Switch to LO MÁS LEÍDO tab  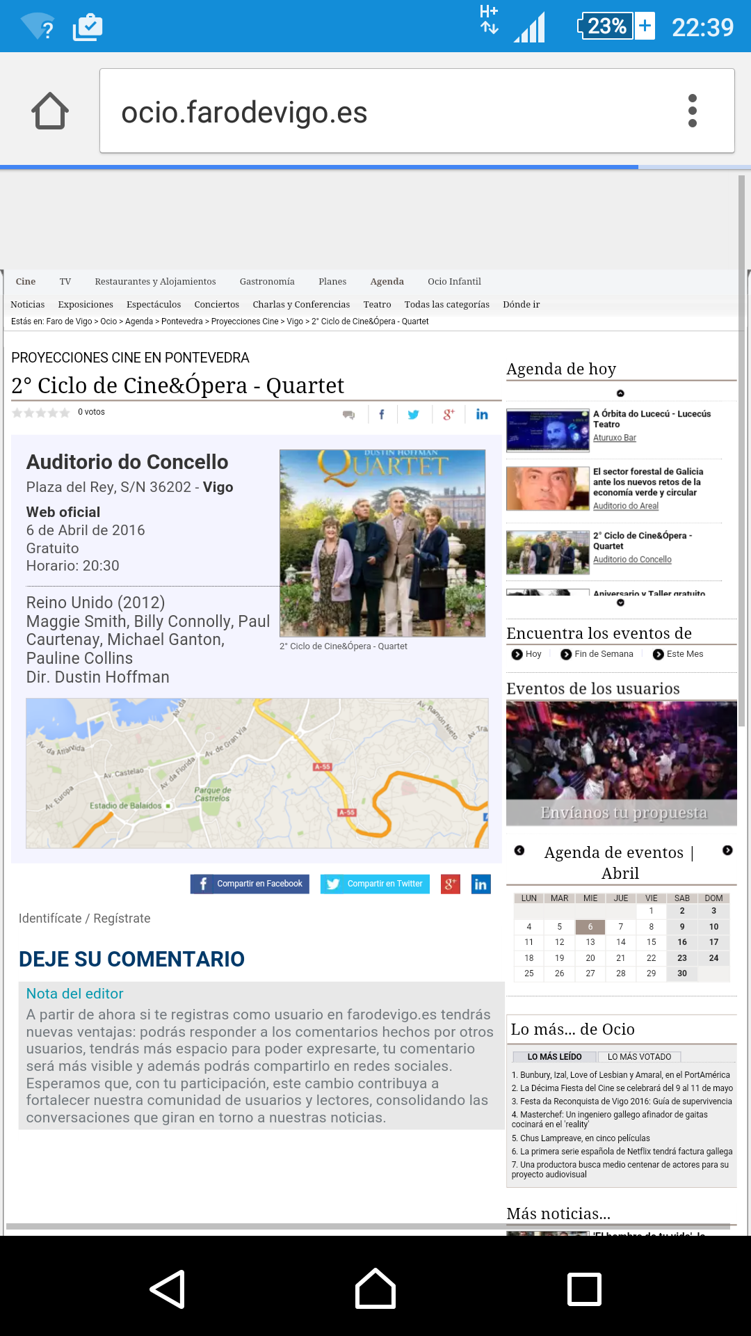pos(554,1056)
